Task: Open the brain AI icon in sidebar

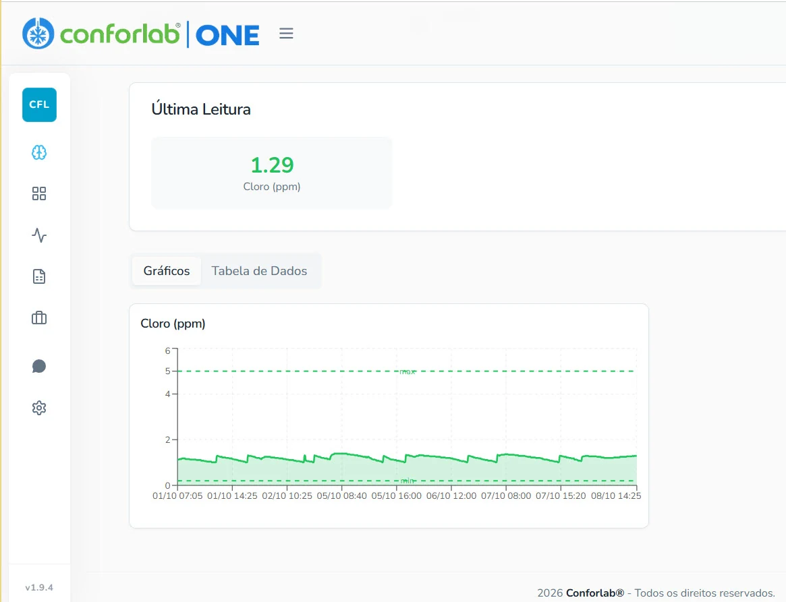Action: (x=39, y=152)
